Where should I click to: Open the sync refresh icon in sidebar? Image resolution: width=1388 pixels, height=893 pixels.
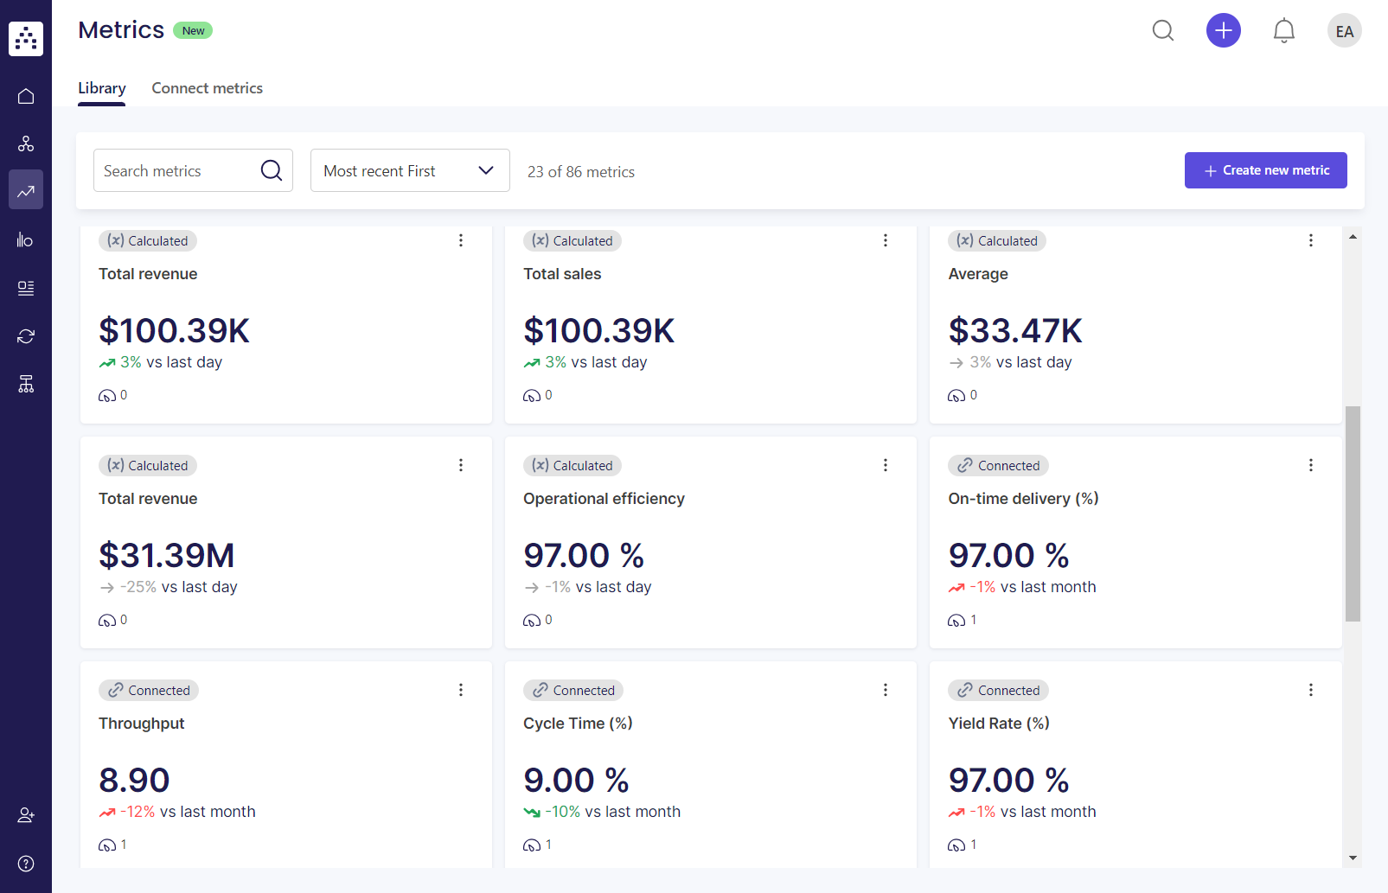coord(26,336)
